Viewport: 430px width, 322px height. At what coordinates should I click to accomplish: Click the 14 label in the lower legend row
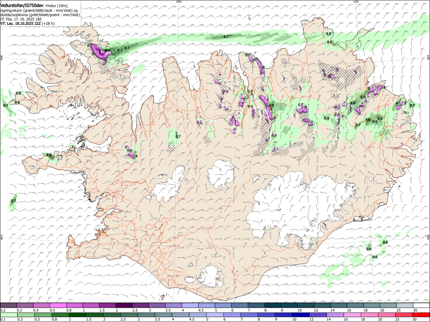click(x=329, y=319)
